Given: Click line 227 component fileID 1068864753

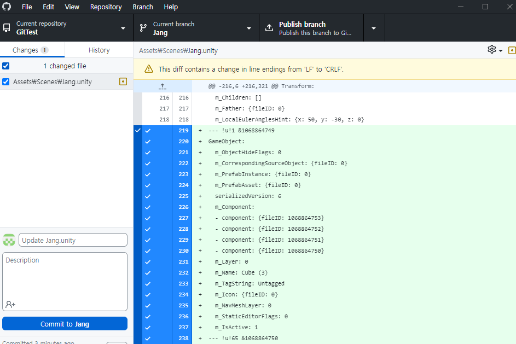Looking at the screenshot, I should (270, 218).
